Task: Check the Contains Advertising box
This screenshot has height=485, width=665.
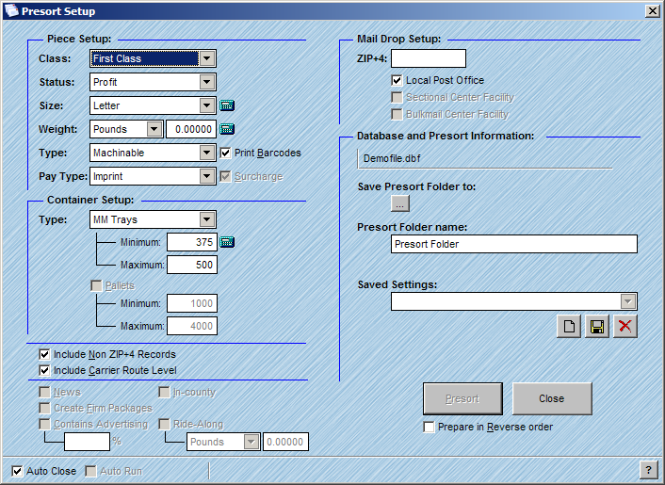Action: tap(44, 424)
